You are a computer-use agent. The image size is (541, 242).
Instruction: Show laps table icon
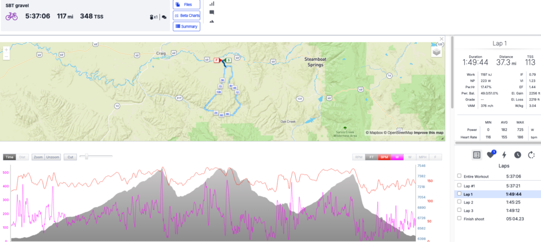[x=477, y=155]
